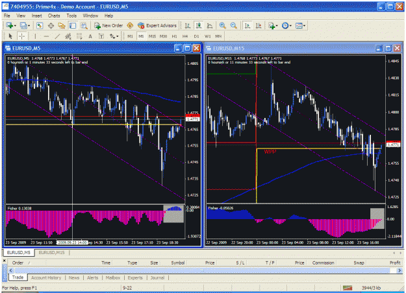Open MetaEditor with the yellow diamond icon
406x293 pixels.
[x=130, y=25]
